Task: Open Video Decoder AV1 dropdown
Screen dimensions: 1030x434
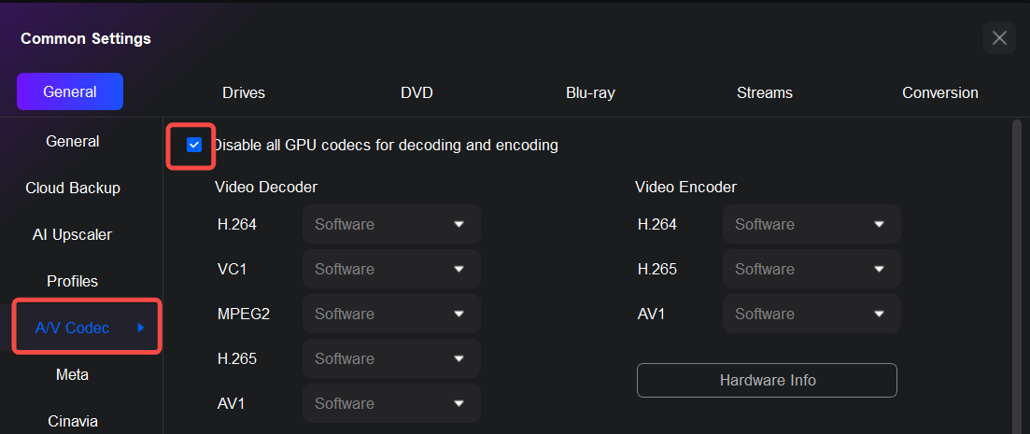Action: (391, 403)
